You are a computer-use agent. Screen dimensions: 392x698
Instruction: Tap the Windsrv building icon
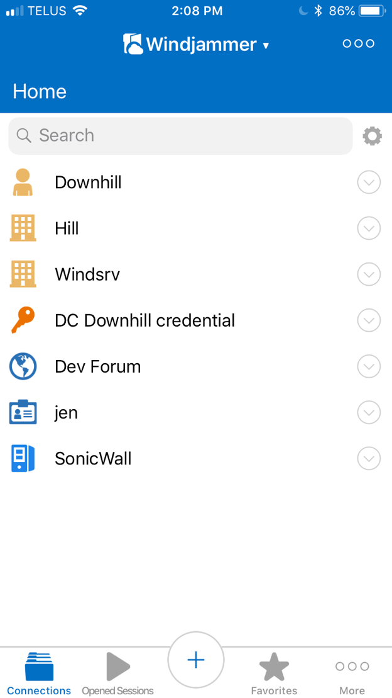pyautogui.click(x=23, y=274)
